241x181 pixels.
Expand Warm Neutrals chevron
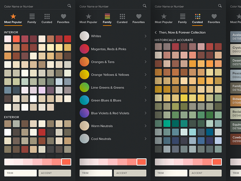145,126
